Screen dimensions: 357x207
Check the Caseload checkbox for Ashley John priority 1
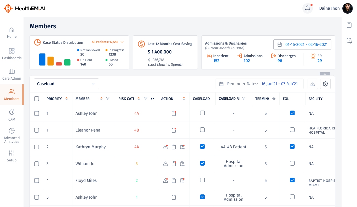coord(202,113)
